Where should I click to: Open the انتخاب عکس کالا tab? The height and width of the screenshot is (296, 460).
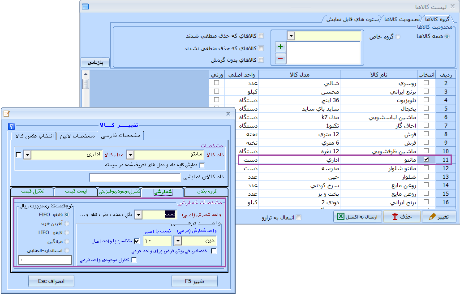click(34, 136)
